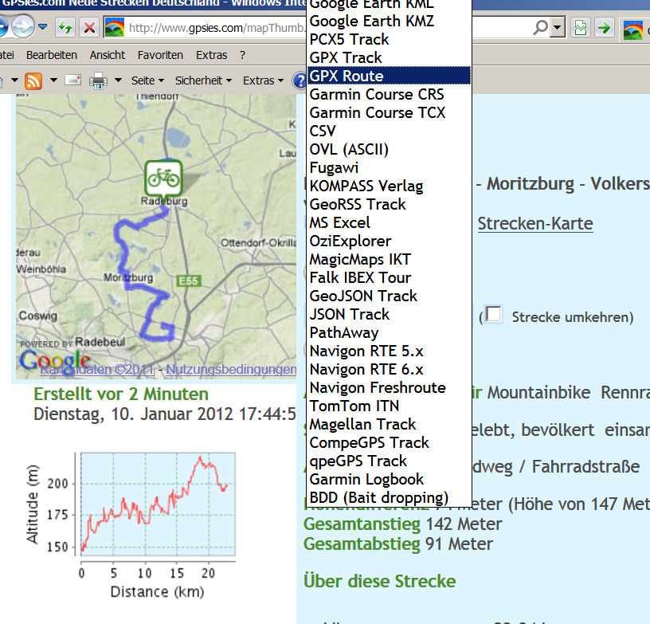Click the RSS feeds icon
Viewport: 650px width, 624px height.
[x=33, y=80]
